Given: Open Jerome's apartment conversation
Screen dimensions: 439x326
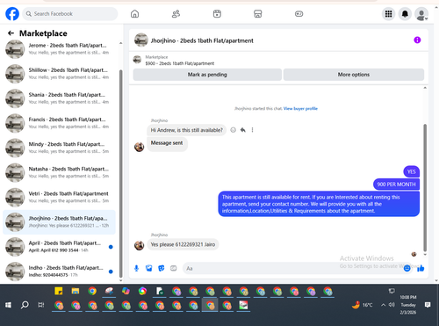Looking at the screenshot, I should [x=60, y=49].
